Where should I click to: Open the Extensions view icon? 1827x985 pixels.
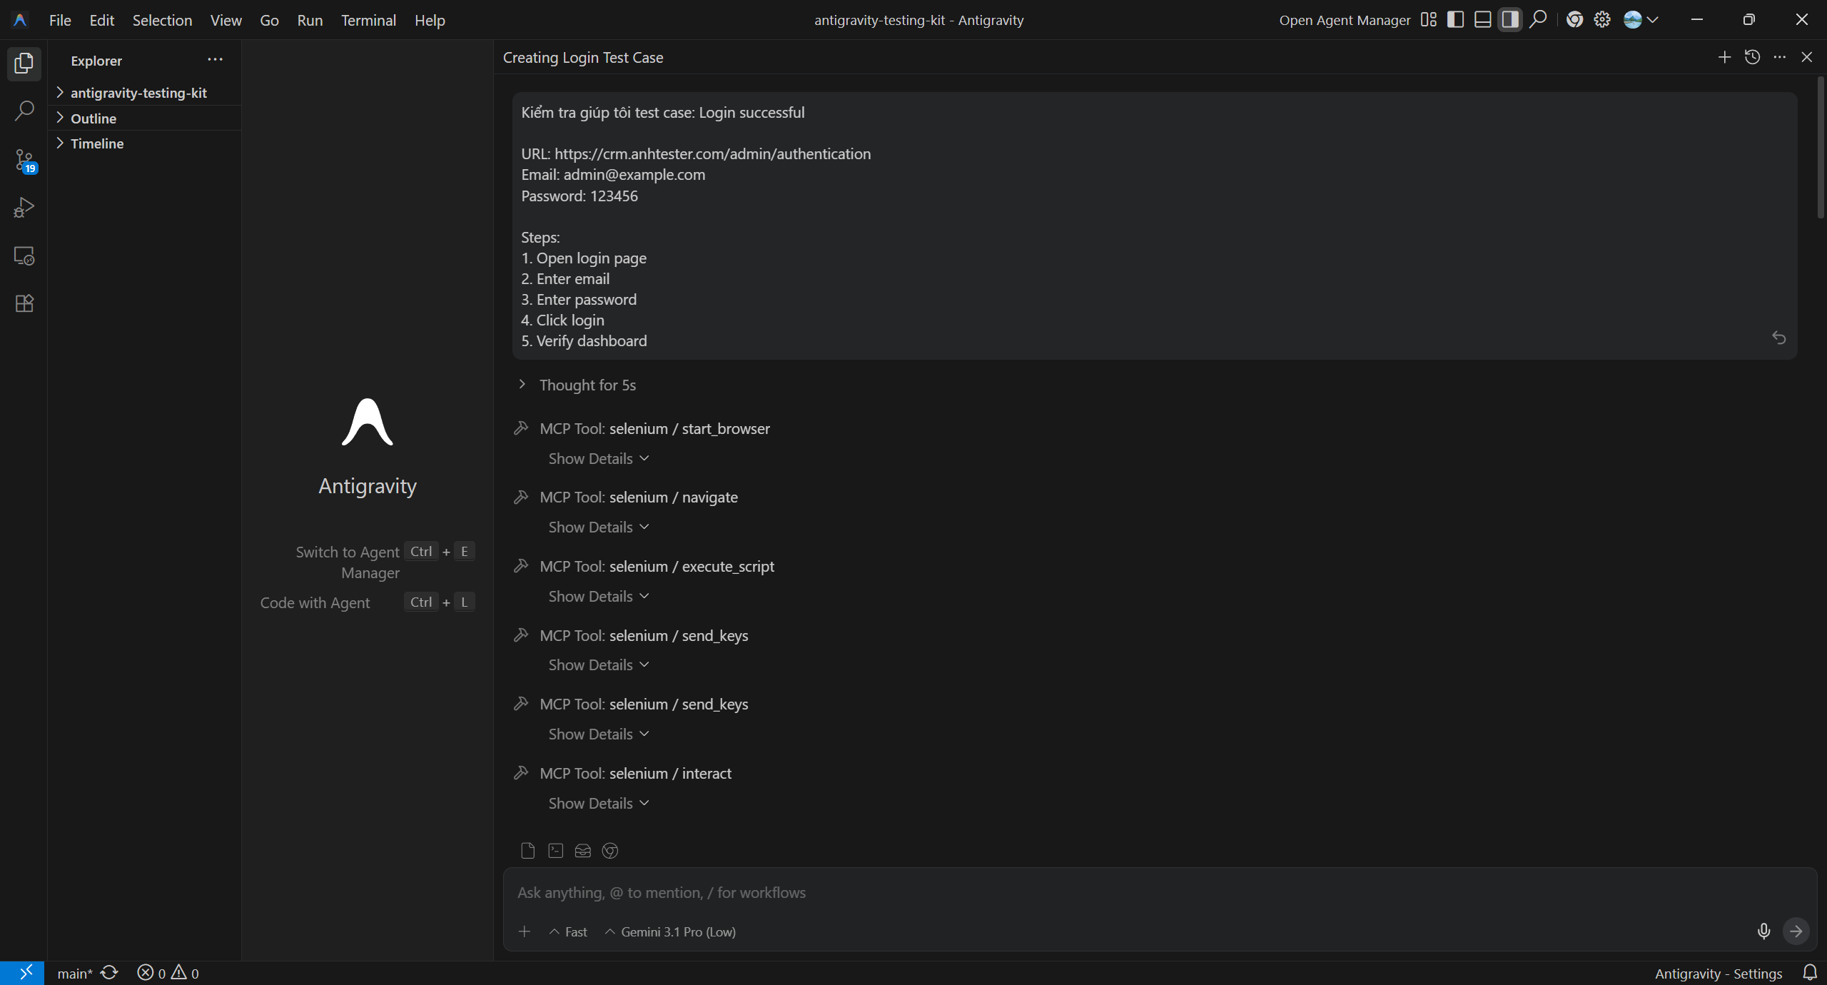point(24,303)
